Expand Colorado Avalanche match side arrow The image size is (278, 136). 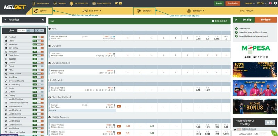[x=49, y=38]
